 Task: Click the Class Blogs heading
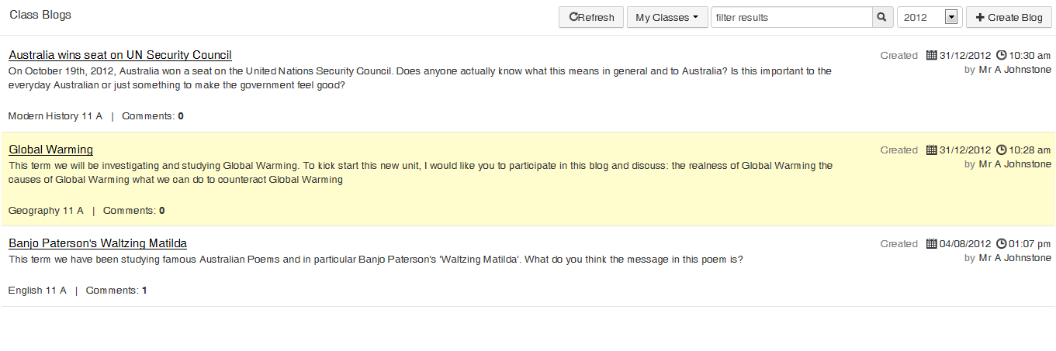coord(40,15)
